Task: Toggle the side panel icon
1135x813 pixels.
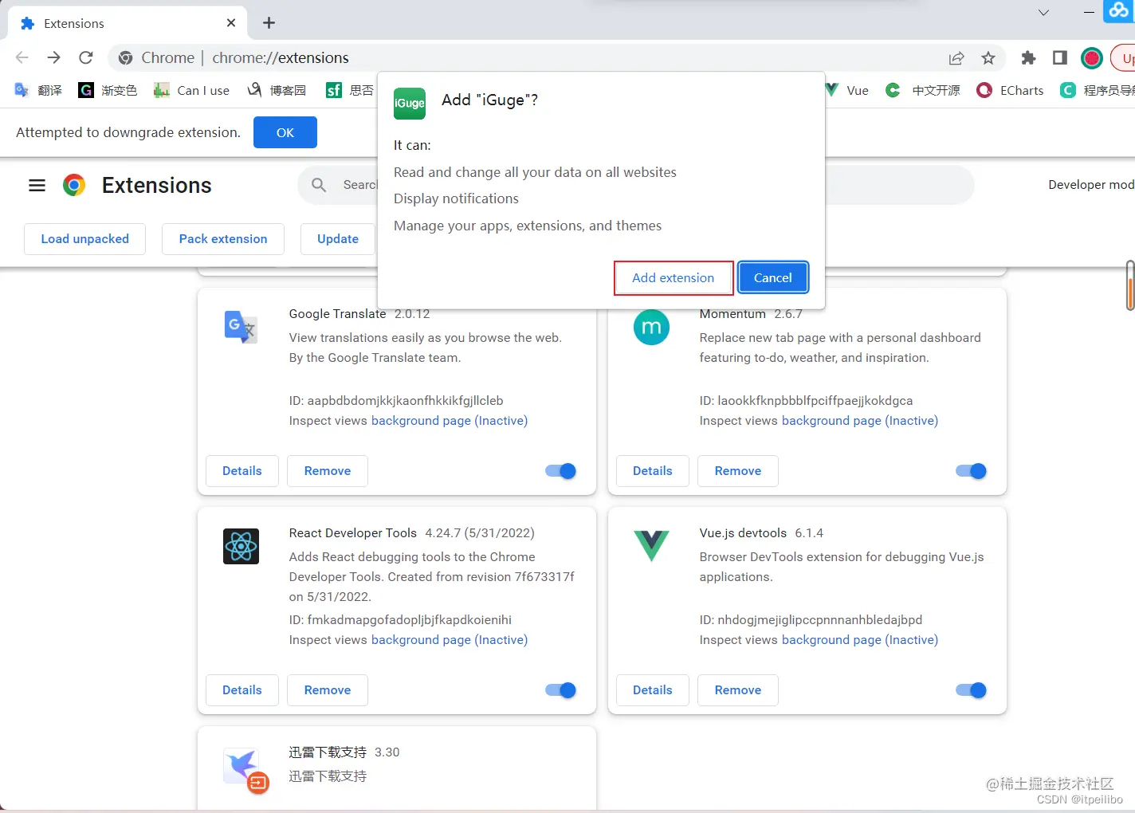Action: [x=1059, y=58]
